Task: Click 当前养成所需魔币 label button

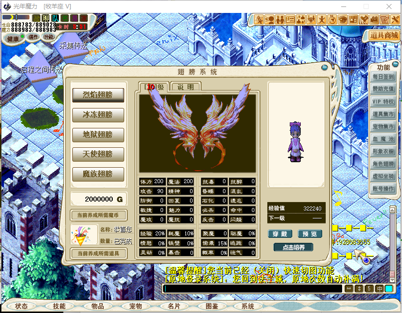Action: pos(98,215)
